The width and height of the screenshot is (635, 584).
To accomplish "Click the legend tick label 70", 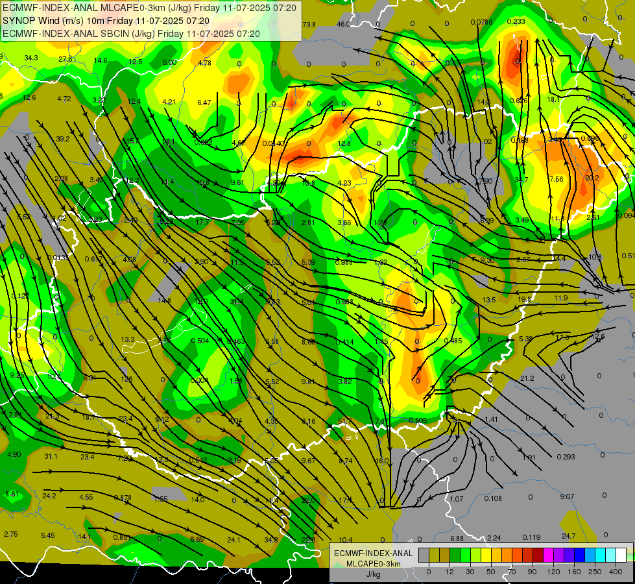I will [512, 572].
